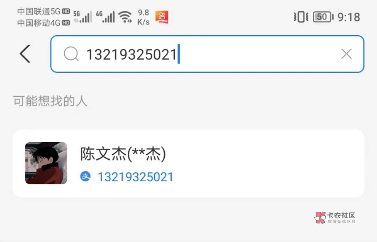Tap the 4G signal strength icon
Viewport: 377px width, 242px height.
(x=105, y=17)
